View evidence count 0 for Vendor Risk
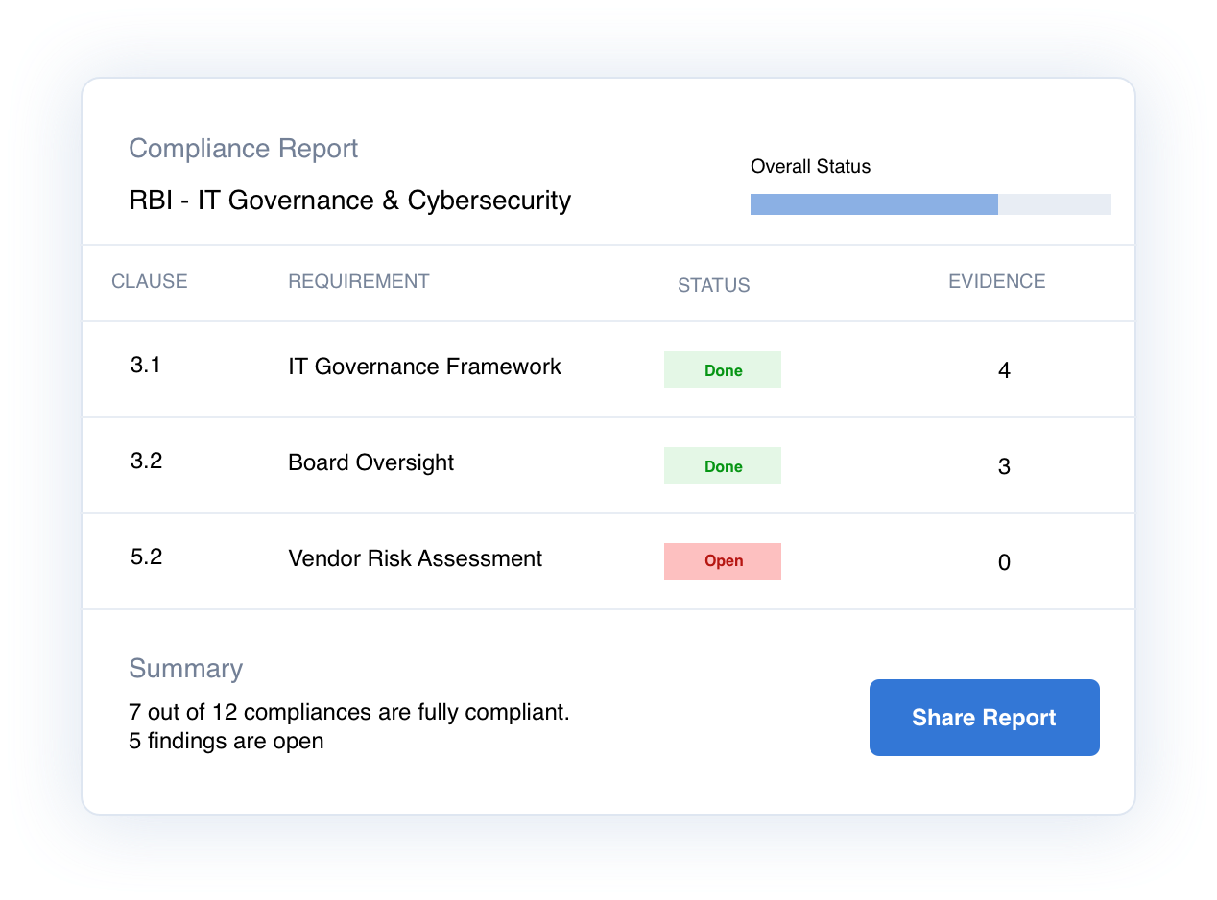The image size is (1217, 900). [x=1004, y=562]
